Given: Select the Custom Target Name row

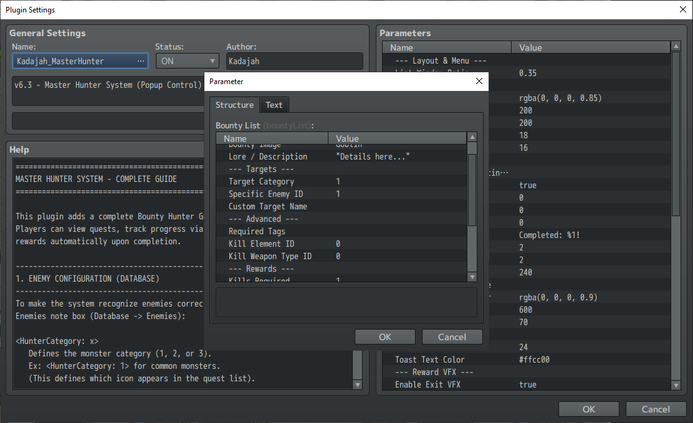Looking at the screenshot, I should point(341,206).
